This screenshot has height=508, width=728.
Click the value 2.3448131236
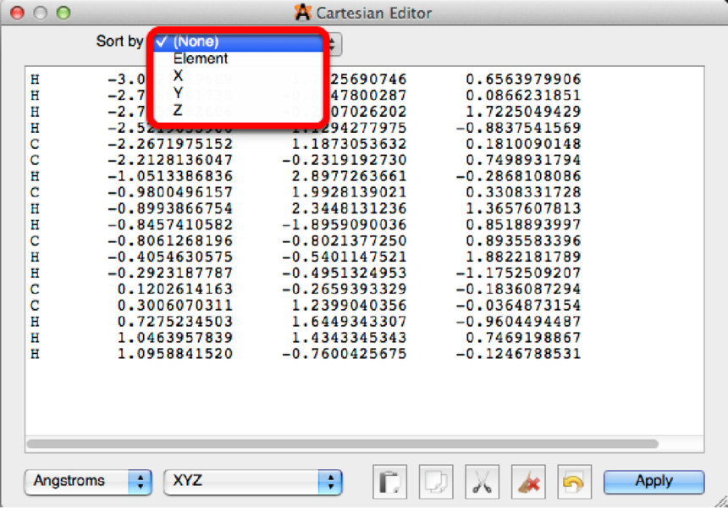(349, 208)
